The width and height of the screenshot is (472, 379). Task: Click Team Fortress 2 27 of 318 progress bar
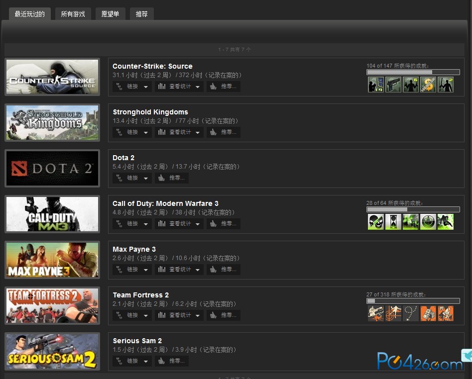(413, 301)
